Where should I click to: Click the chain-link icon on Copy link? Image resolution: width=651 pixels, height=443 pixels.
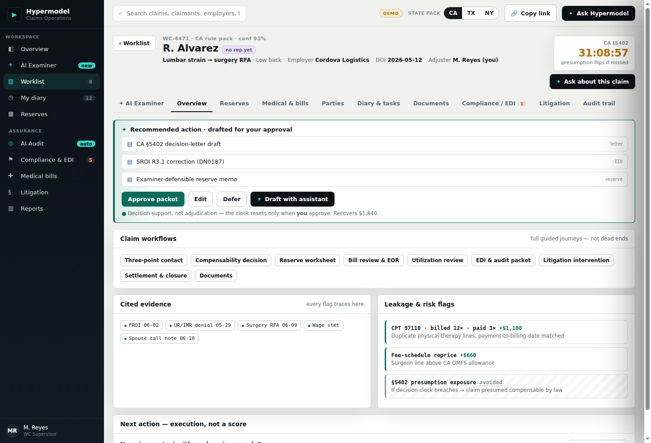click(x=514, y=14)
